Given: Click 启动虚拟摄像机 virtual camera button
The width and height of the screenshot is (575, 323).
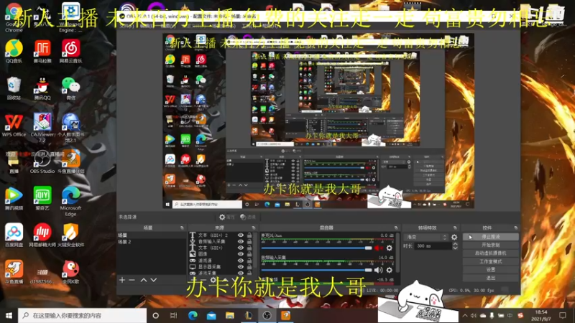Looking at the screenshot, I should 491,253.
